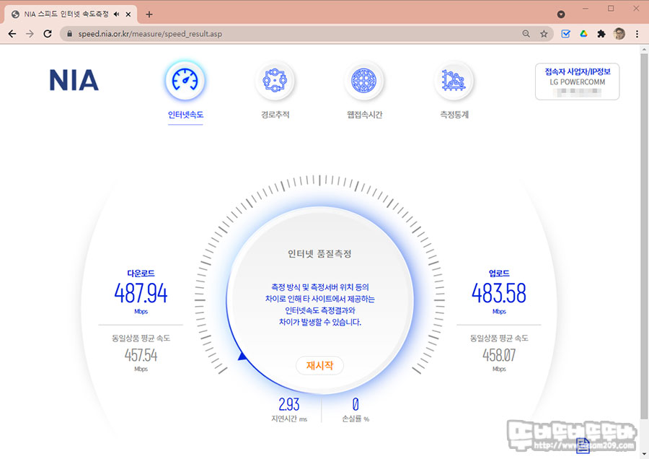Click the upload speed 483.58 value
649x459 pixels.
pyautogui.click(x=499, y=293)
